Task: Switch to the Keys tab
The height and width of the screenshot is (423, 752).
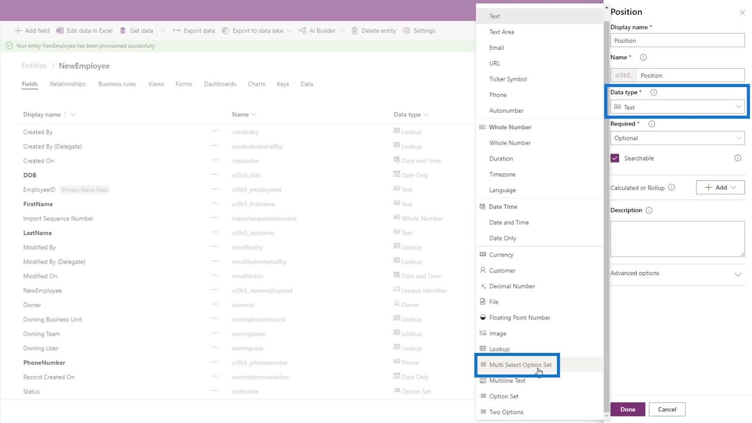Action: pos(283,84)
